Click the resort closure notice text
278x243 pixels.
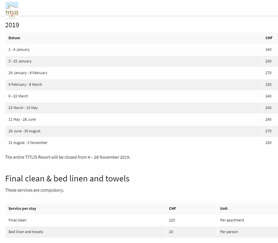[x=68, y=157]
